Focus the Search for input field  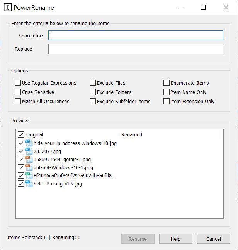click(136, 35)
